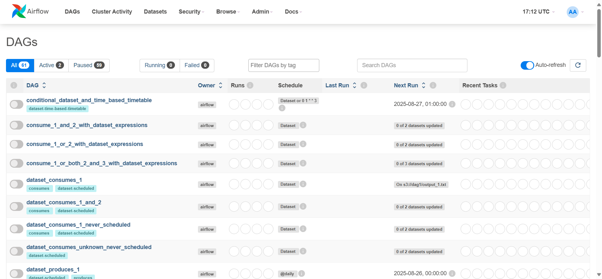Click first run status circle for conditional_dataset_and_time_based_timetable
602x279 pixels.
pos(234,104)
